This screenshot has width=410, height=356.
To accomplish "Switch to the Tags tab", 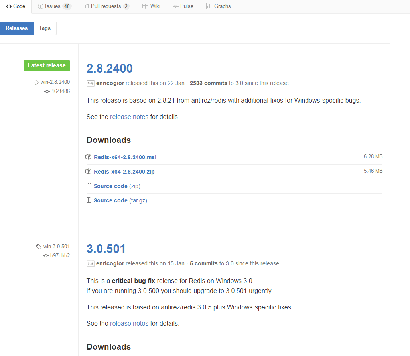I will click(45, 28).
